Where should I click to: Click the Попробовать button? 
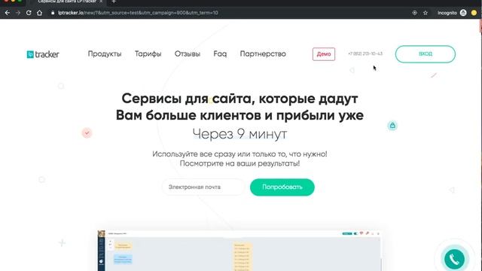tap(282, 187)
